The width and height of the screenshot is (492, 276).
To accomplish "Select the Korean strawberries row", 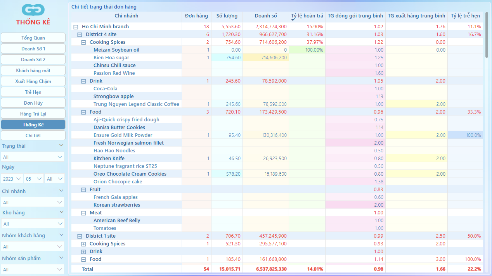I will 277,205.
